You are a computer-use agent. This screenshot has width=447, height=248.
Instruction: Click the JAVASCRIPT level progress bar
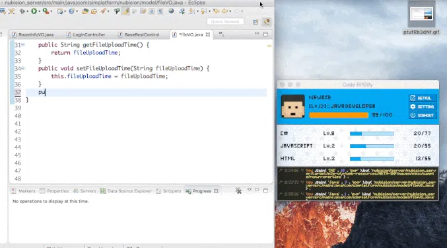pyautogui.click(x=372, y=146)
